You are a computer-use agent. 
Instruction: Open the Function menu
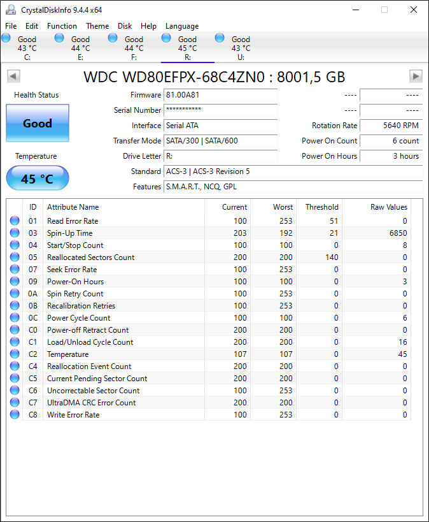(62, 26)
